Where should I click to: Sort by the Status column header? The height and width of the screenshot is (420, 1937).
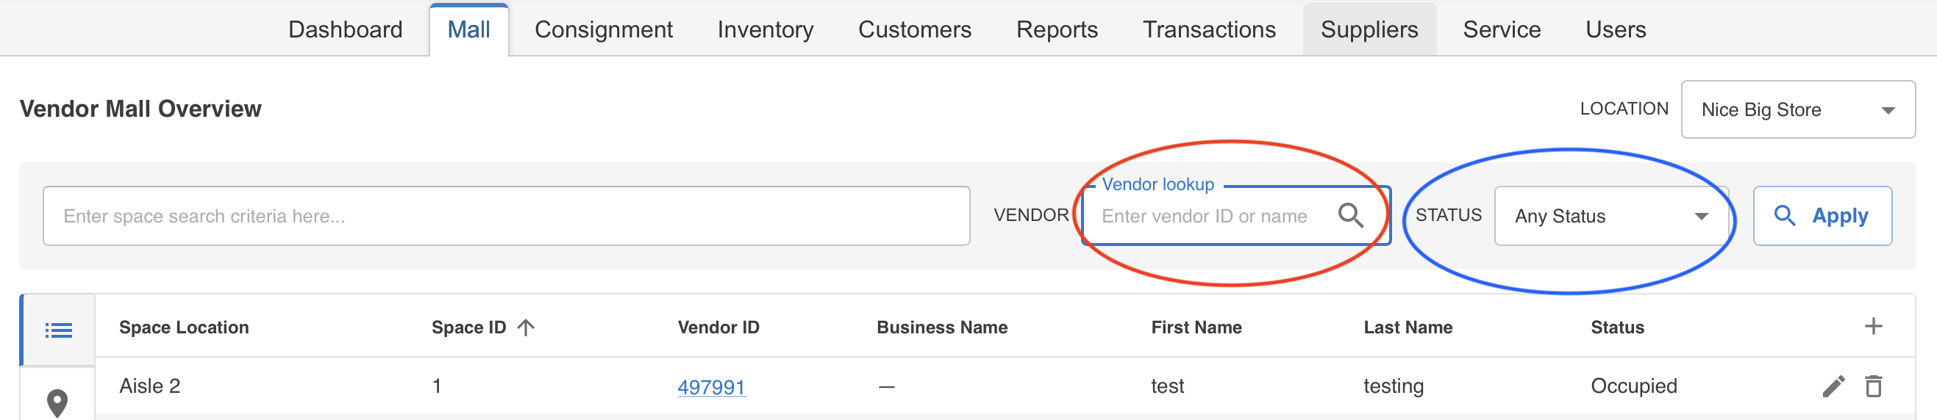(x=1616, y=327)
